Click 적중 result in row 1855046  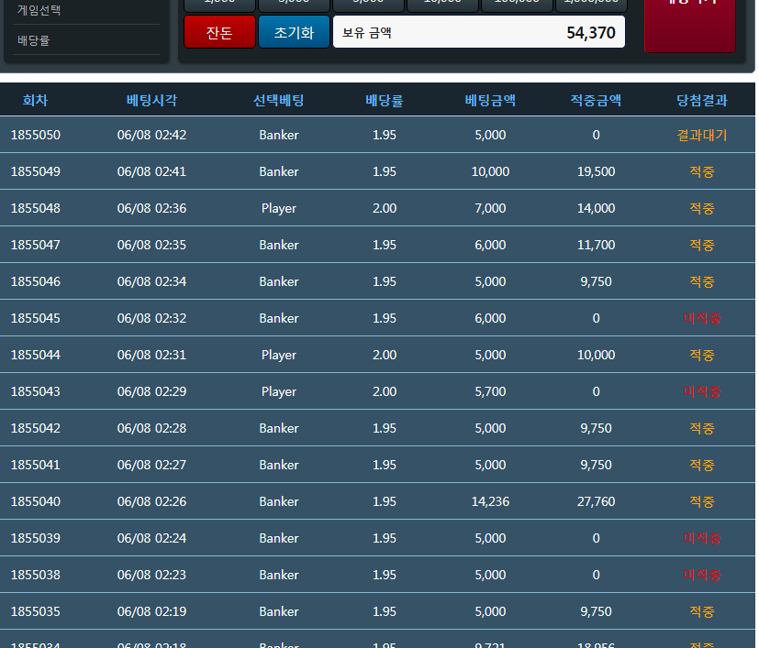702,281
